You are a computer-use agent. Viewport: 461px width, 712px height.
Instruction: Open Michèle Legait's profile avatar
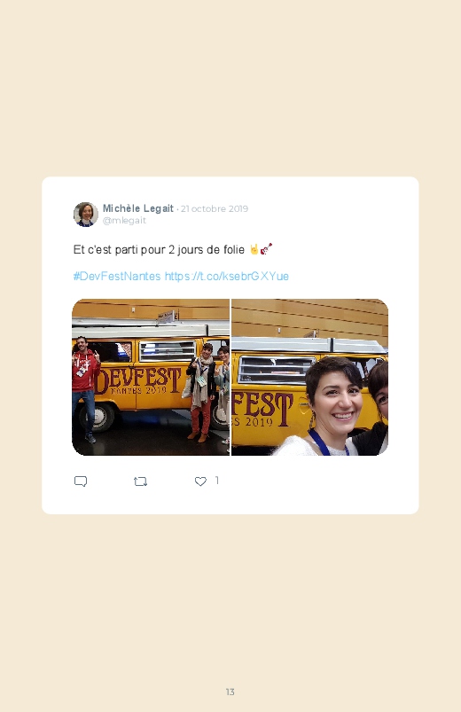(x=86, y=215)
